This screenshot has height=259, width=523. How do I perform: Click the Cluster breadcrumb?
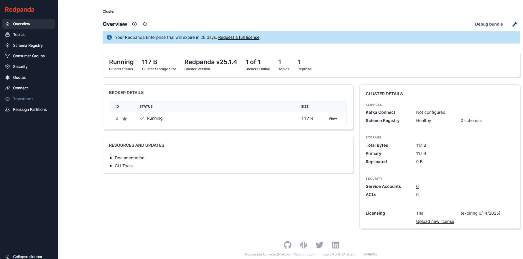pyautogui.click(x=108, y=11)
